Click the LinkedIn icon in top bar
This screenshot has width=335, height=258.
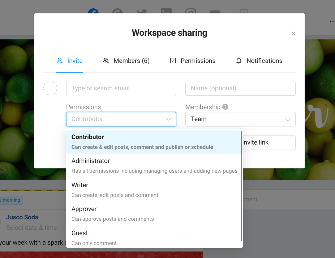pos(166,11)
